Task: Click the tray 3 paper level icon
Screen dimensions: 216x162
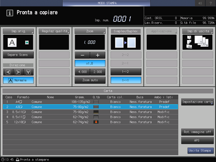Action: click(96, 112)
